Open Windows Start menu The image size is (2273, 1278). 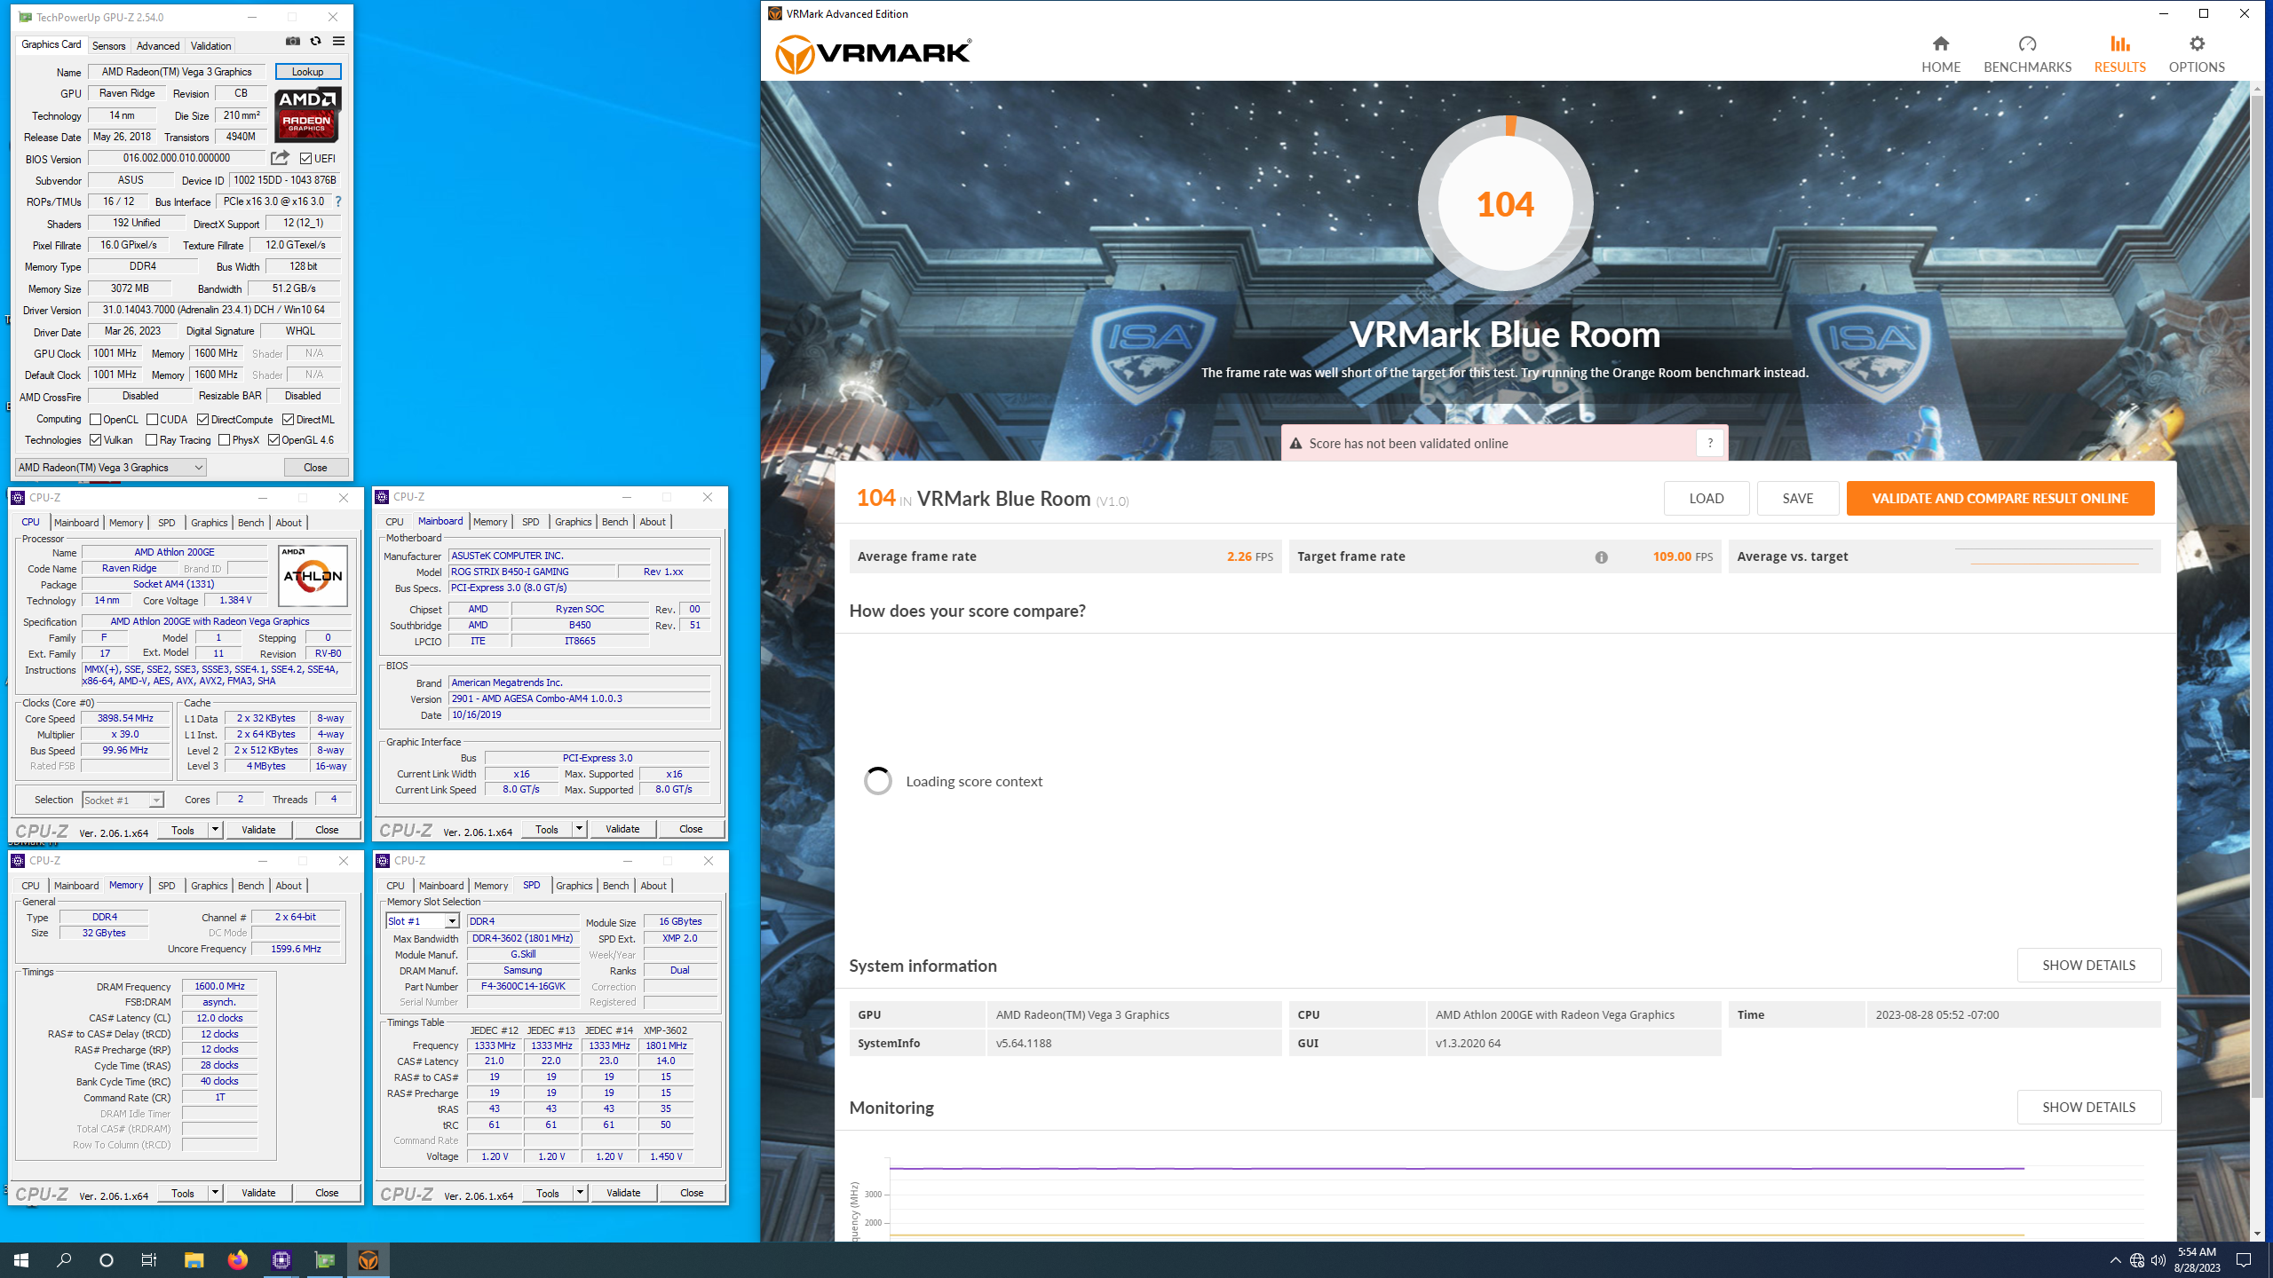tap(21, 1260)
